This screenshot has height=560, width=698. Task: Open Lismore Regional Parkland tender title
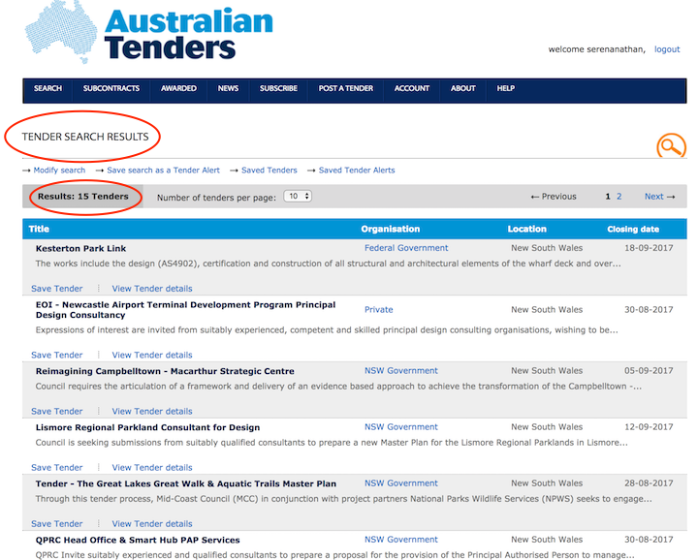[x=147, y=427]
